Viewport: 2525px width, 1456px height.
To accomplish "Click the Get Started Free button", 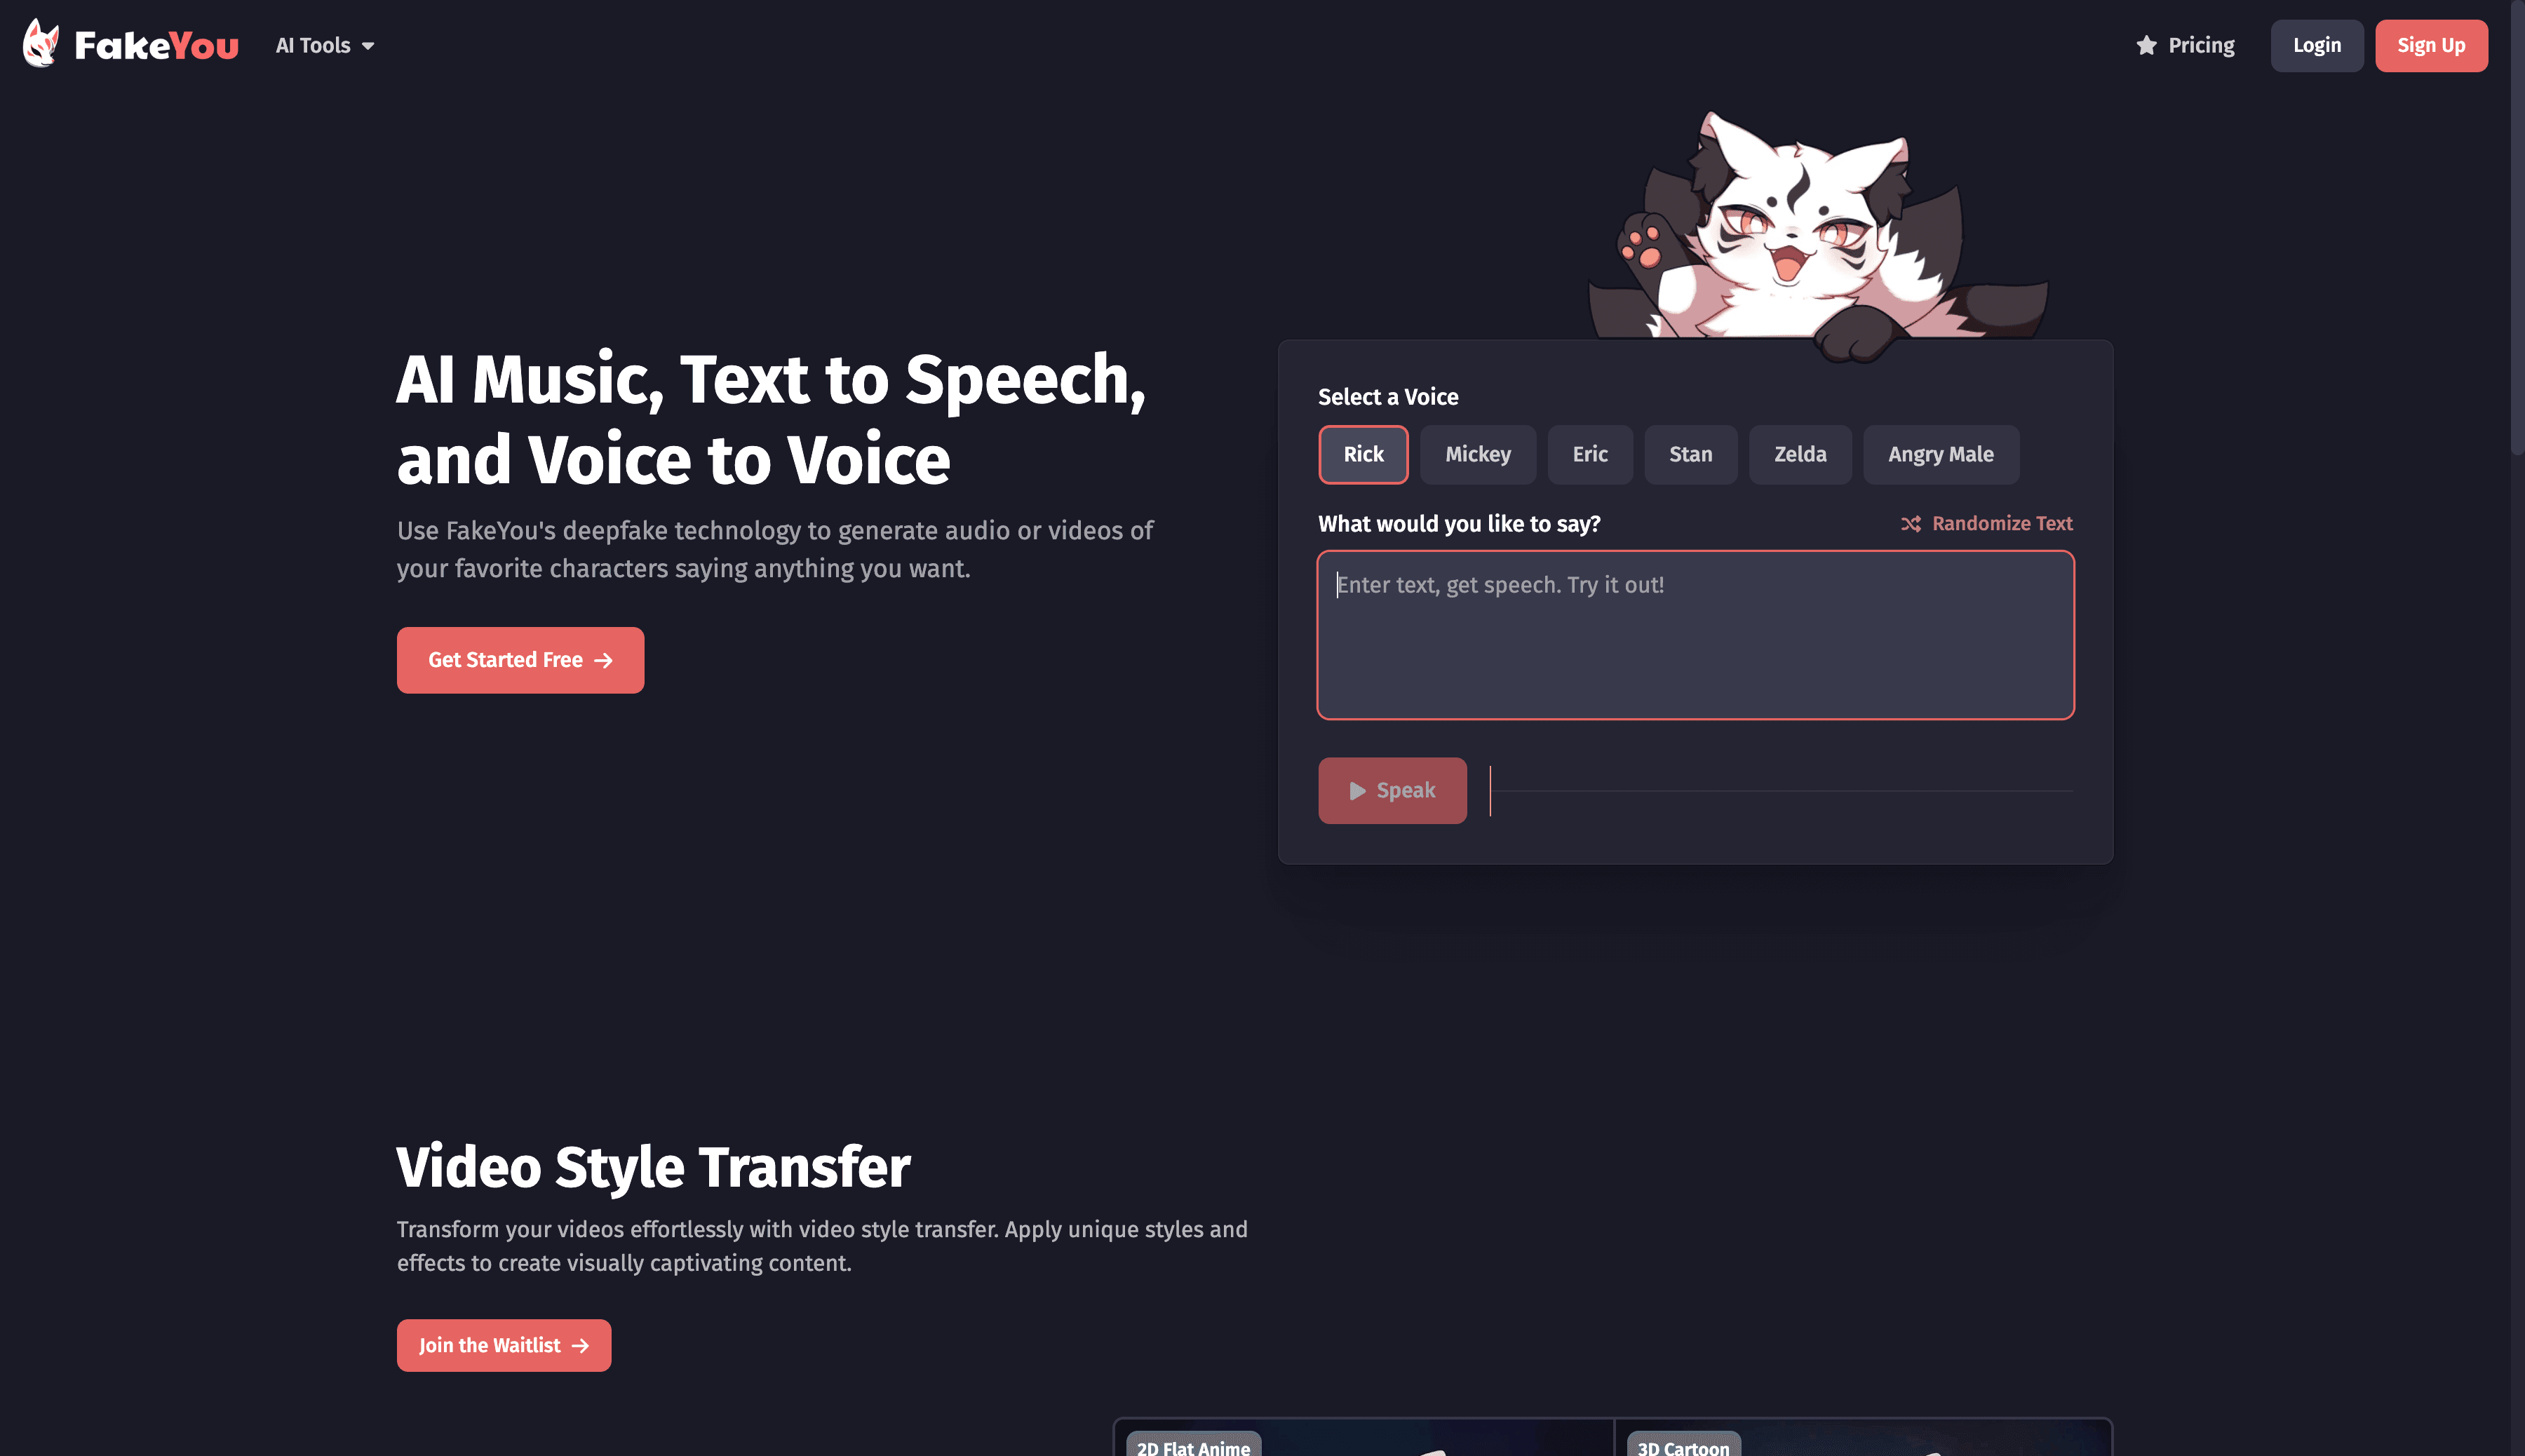I will 520,659.
